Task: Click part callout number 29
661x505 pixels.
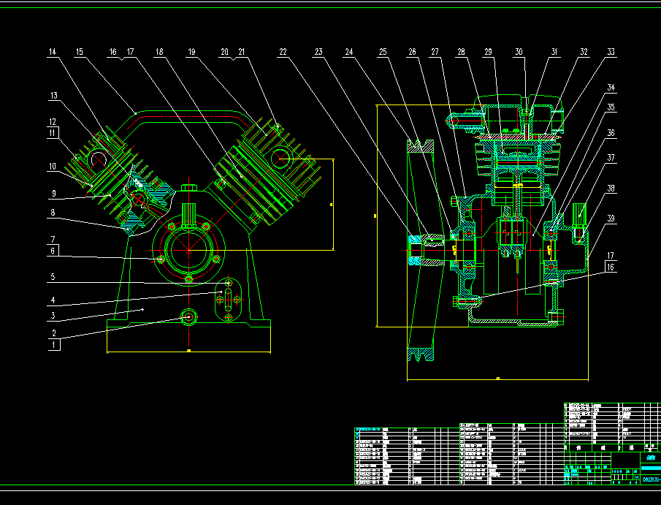Action: [x=488, y=52]
